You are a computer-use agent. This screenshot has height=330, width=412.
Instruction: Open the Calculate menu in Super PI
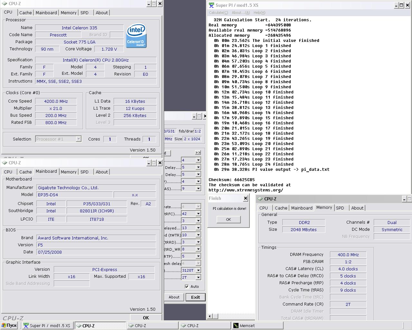[x=218, y=13]
